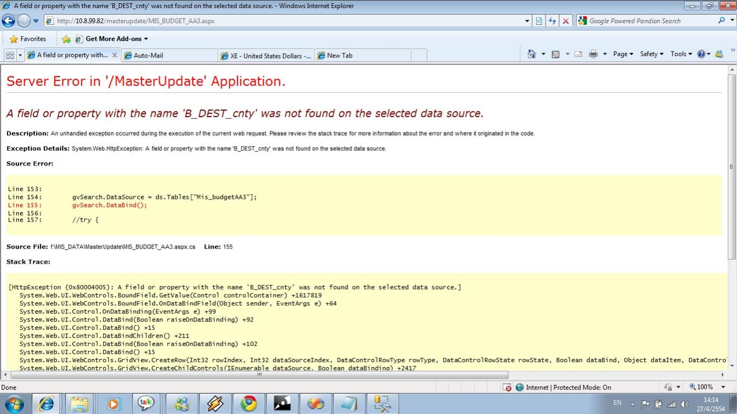Open the Winamp lightning taskbar icon
Screen dimensions: 737x414
tap(215, 403)
